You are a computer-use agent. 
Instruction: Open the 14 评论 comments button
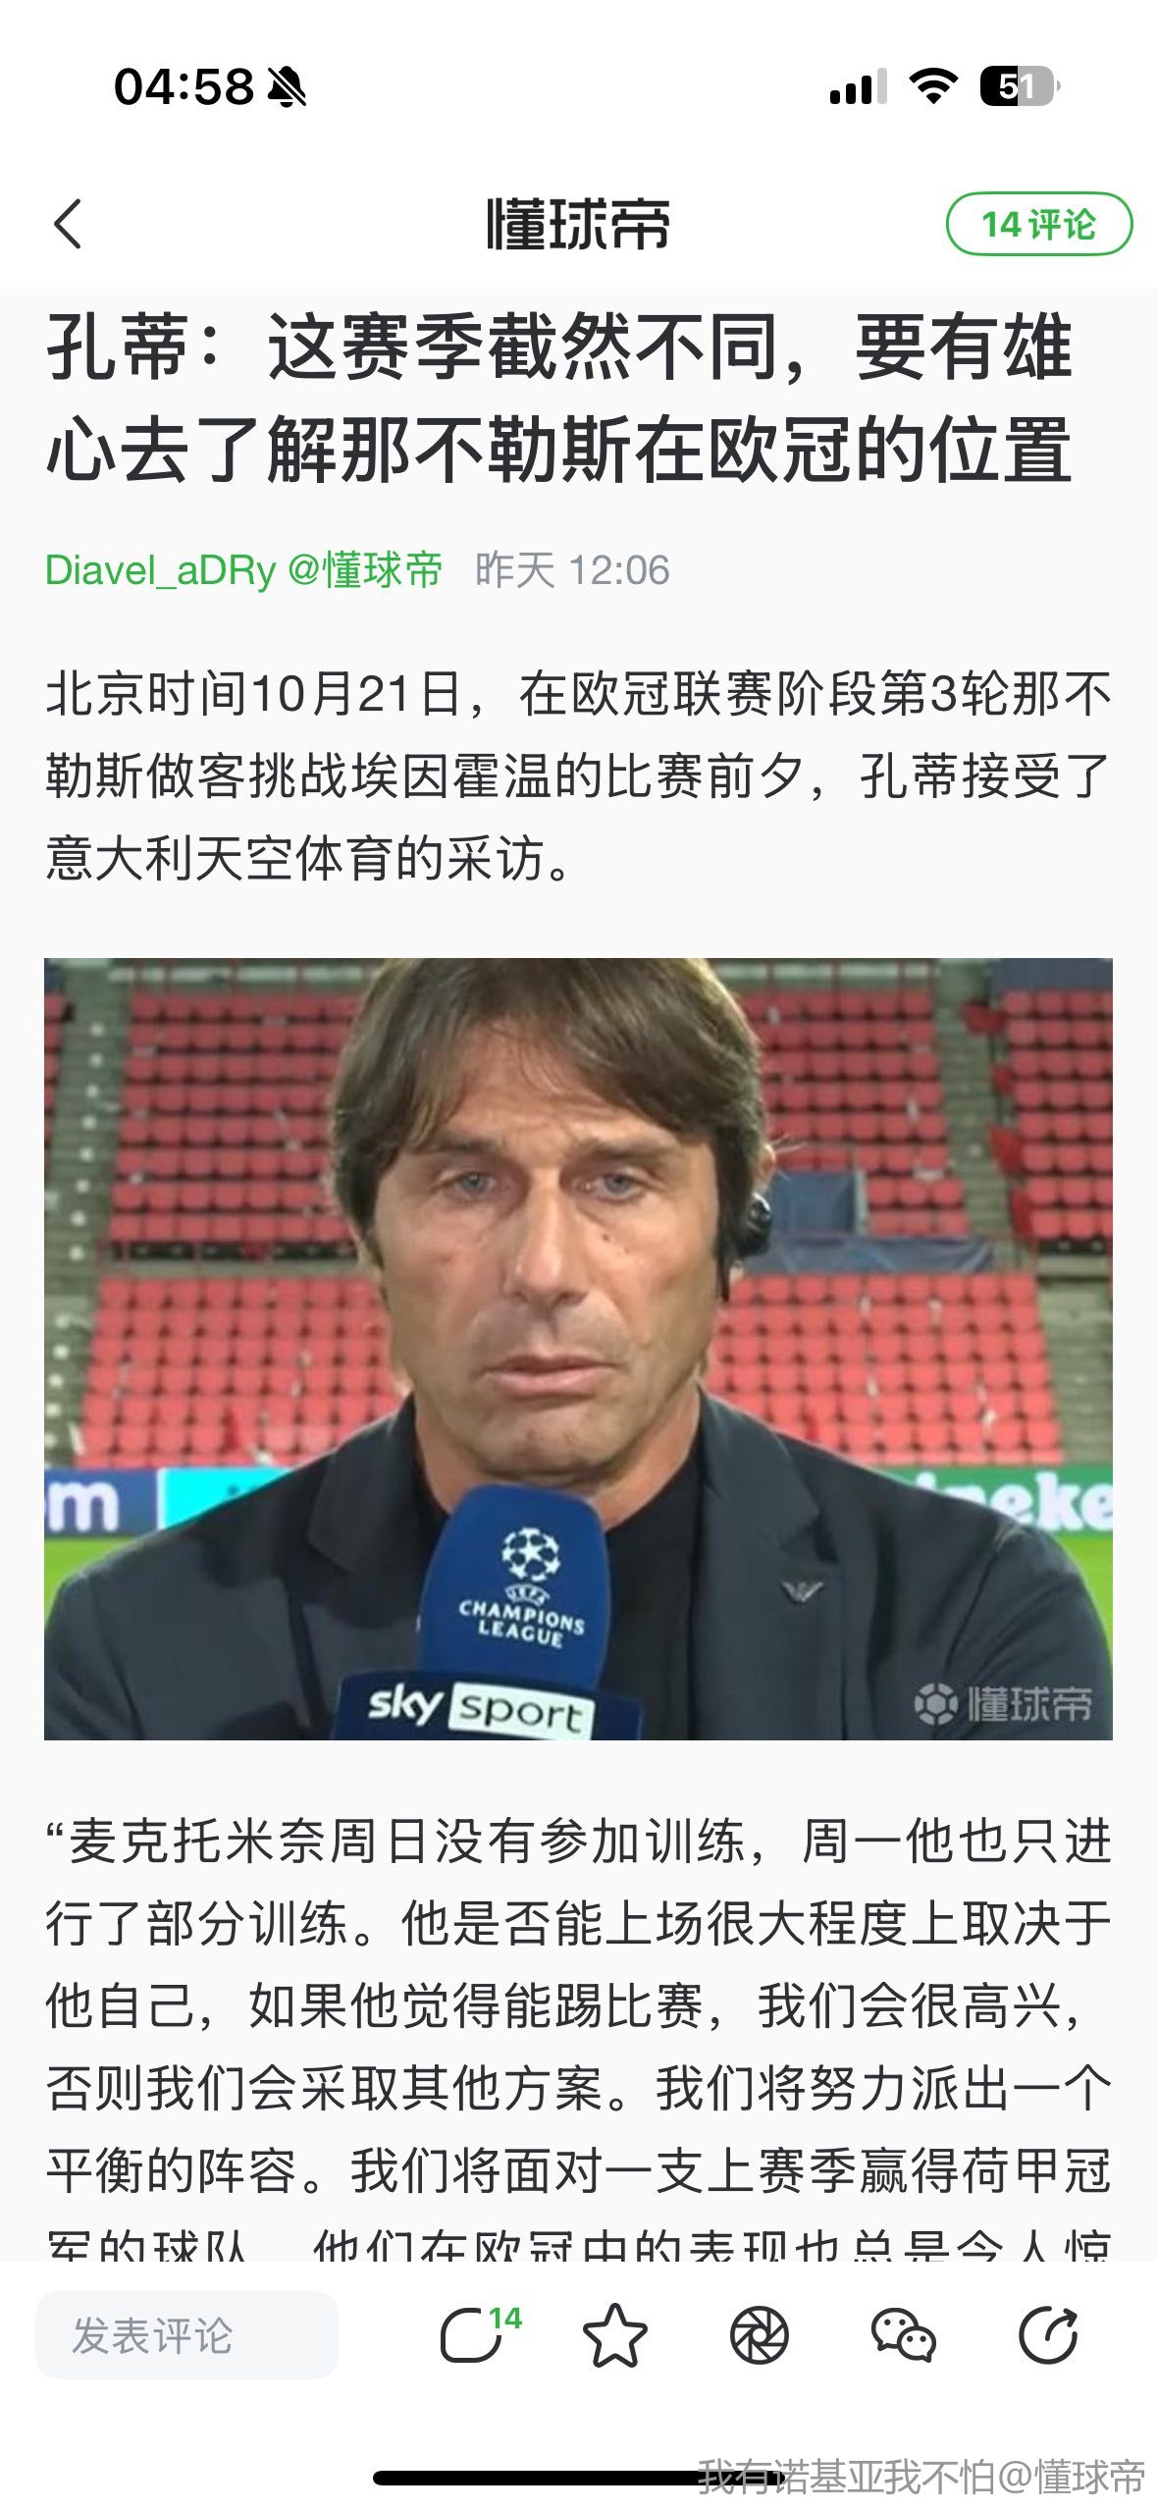[x=1038, y=224]
